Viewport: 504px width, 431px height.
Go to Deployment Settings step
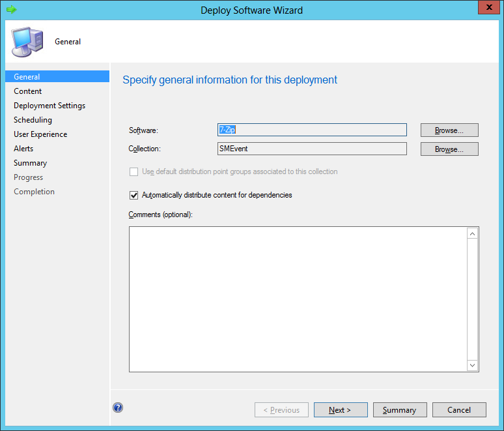pos(49,106)
